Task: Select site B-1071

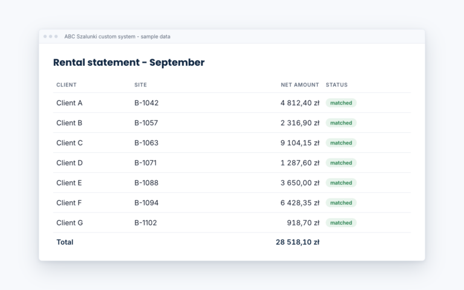Action: coord(145,163)
